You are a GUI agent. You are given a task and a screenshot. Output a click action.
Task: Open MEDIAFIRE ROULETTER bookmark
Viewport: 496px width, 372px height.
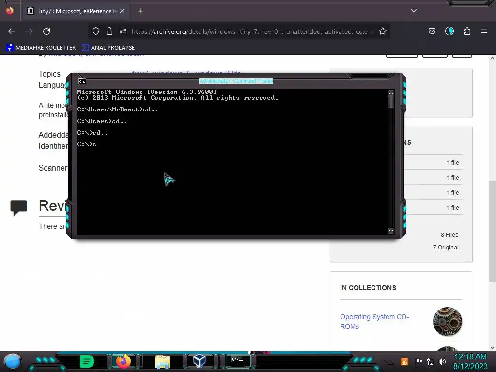(41, 48)
